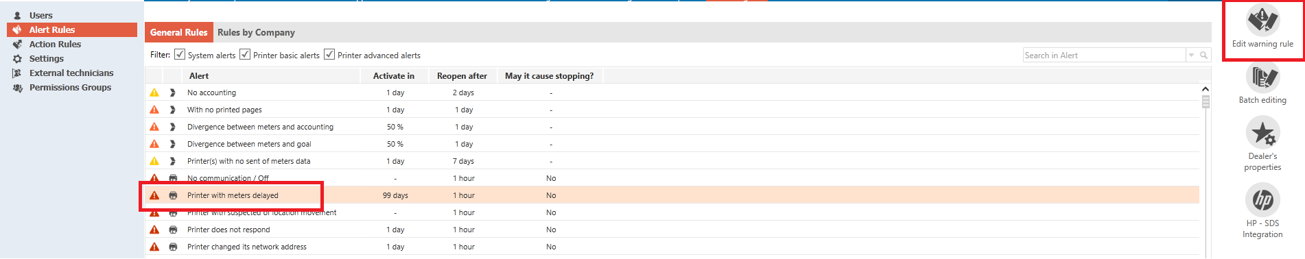Open Users in the sidebar
The width and height of the screenshot is (1305, 259).
click(x=40, y=15)
